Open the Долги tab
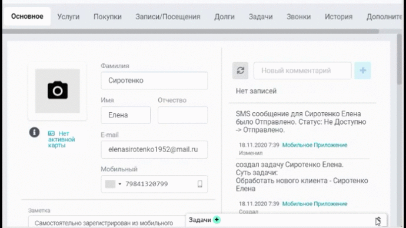The height and width of the screenshot is (228, 406). pos(224,16)
